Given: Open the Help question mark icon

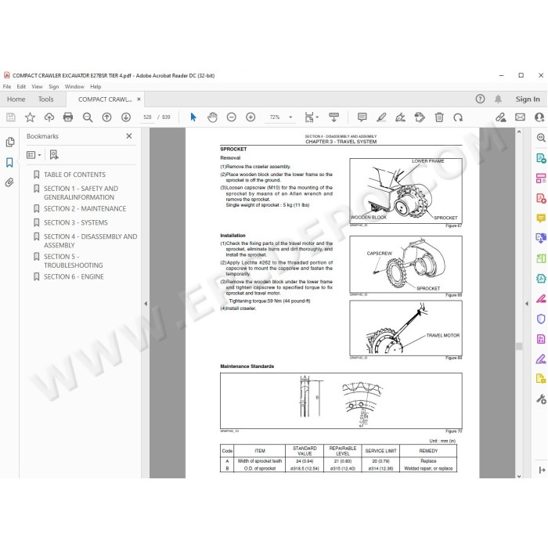Looking at the screenshot, I should point(480,99).
